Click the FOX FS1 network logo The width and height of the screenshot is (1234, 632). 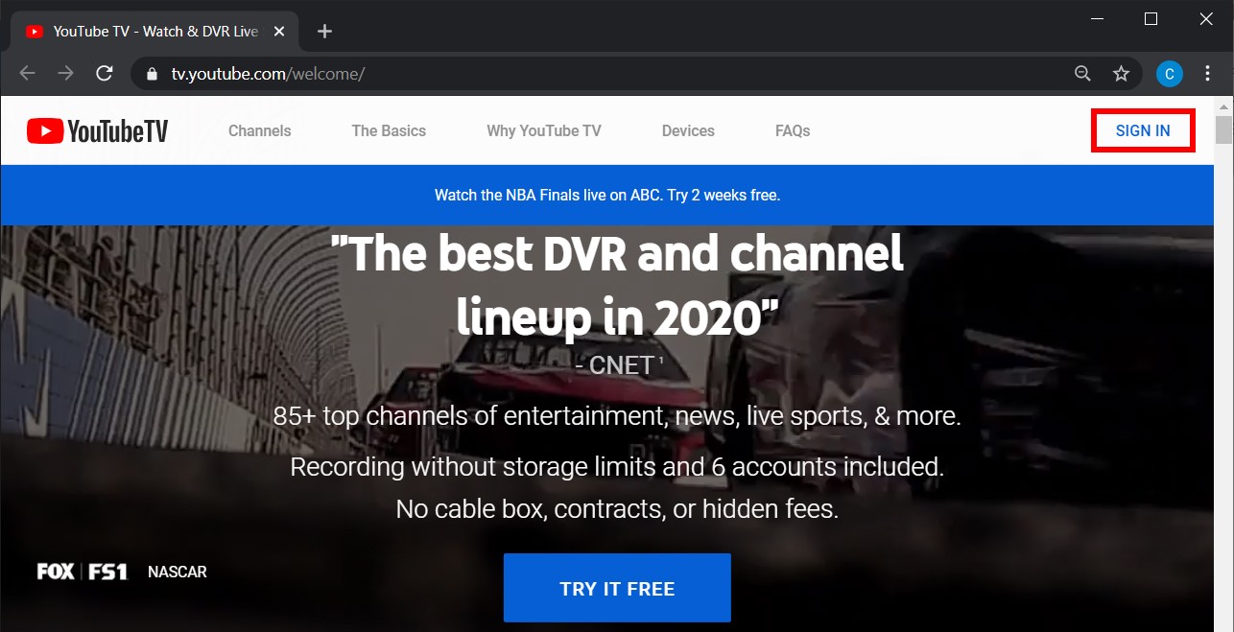(83, 572)
